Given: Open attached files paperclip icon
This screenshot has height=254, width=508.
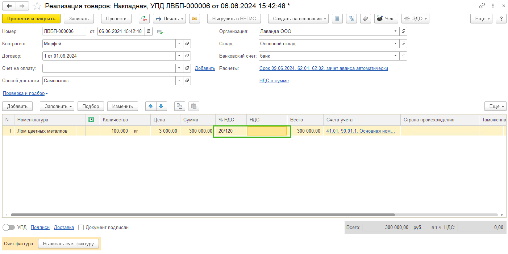Looking at the screenshot, I should (366, 18).
